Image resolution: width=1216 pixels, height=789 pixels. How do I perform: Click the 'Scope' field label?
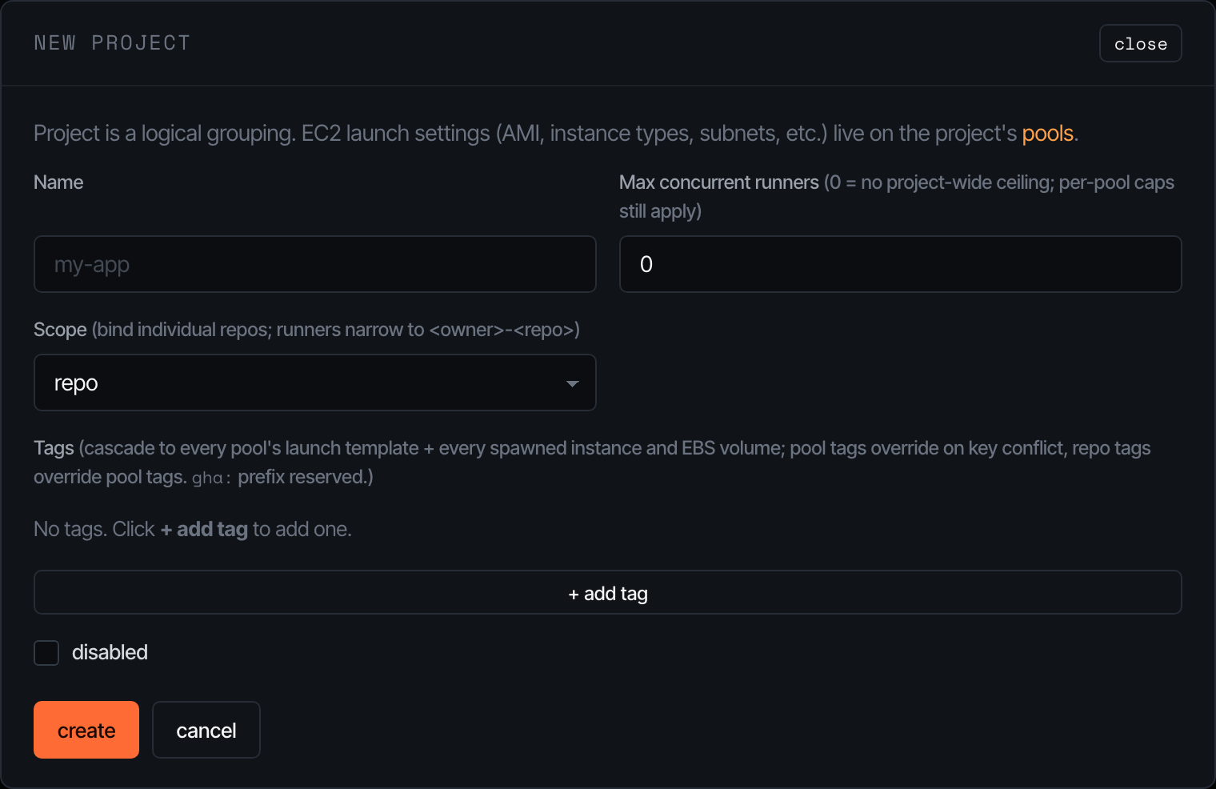[x=60, y=330]
